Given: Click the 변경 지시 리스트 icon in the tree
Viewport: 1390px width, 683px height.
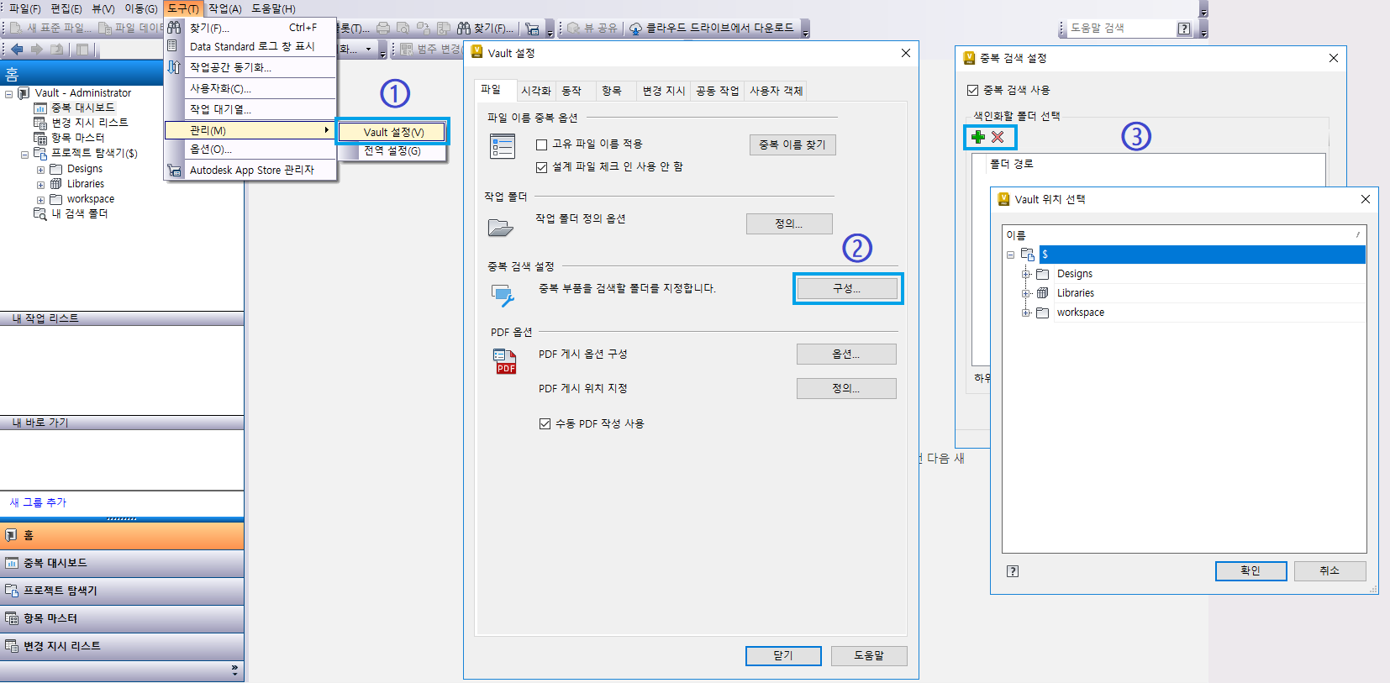Looking at the screenshot, I should coord(40,123).
